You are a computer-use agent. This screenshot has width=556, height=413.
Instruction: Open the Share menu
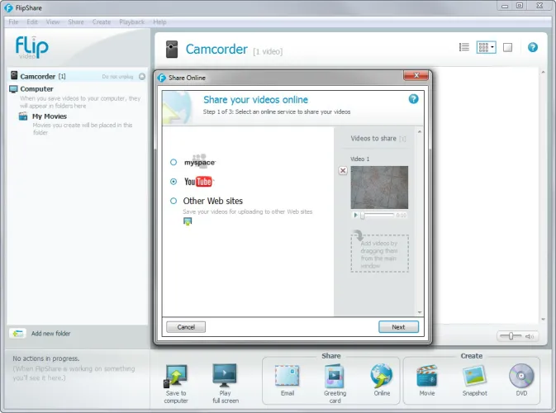coord(76,22)
